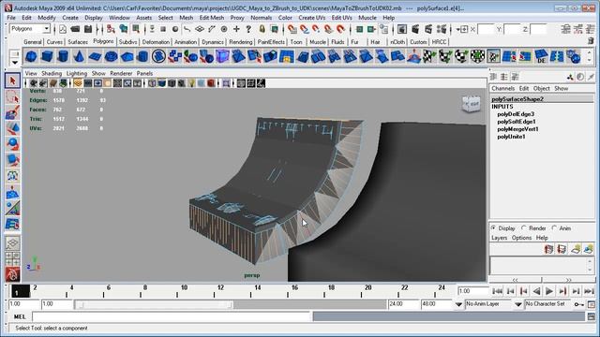This screenshot has height=337, width=600.
Task: Open the shelf options arrow below tabs
Action: [x=15, y=63]
